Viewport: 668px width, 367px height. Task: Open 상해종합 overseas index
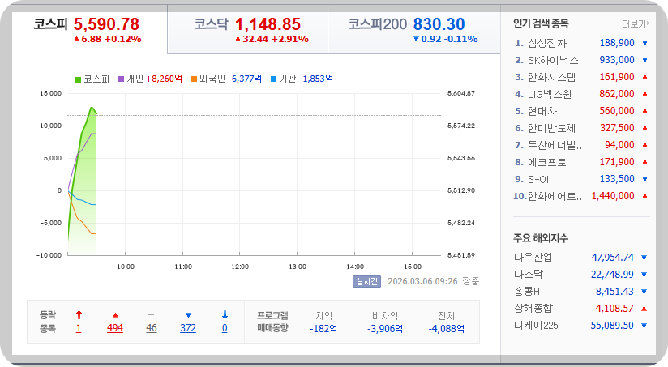pos(533,309)
